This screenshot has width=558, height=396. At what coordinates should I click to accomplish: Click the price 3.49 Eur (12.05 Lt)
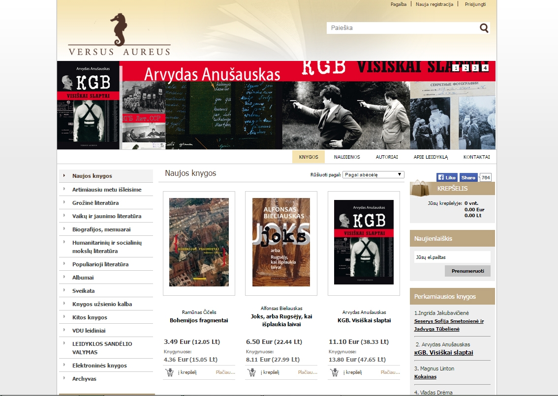tap(192, 342)
